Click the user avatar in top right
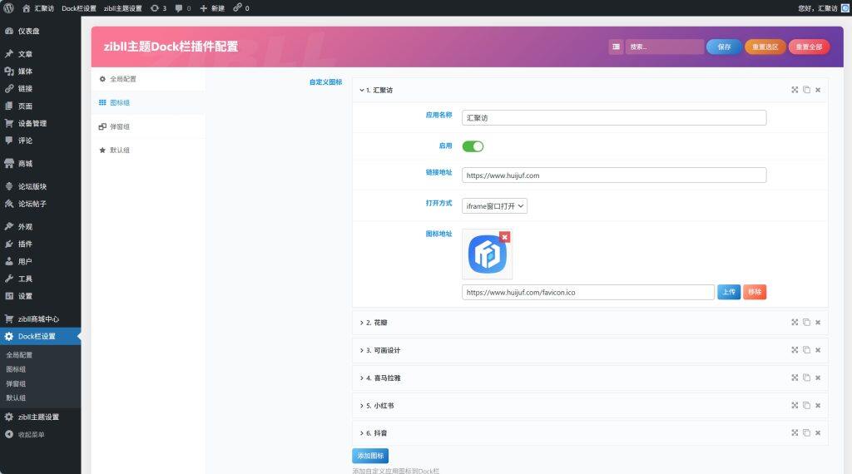Viewport: 852px width, 474px height. (845, 8)
